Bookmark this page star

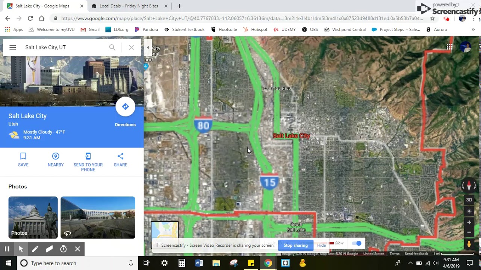point(432,18)
